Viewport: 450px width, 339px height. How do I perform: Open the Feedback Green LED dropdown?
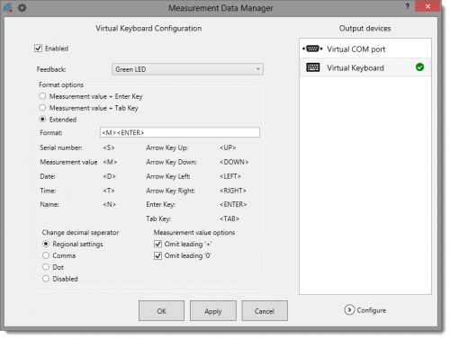[x=187, y=69]
